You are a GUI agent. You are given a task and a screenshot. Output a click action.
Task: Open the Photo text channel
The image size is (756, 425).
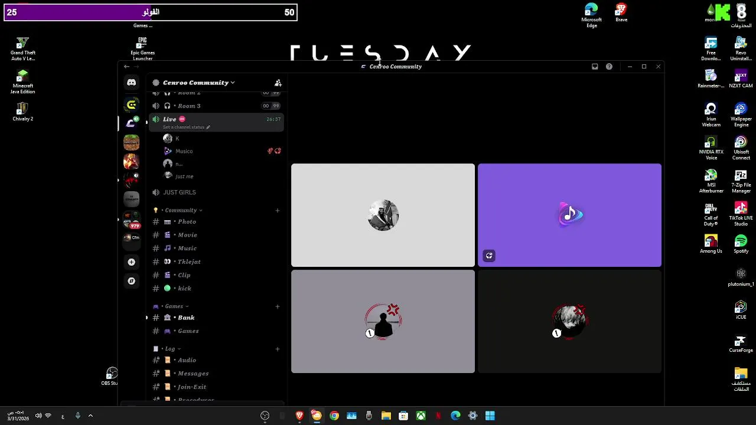216,222
